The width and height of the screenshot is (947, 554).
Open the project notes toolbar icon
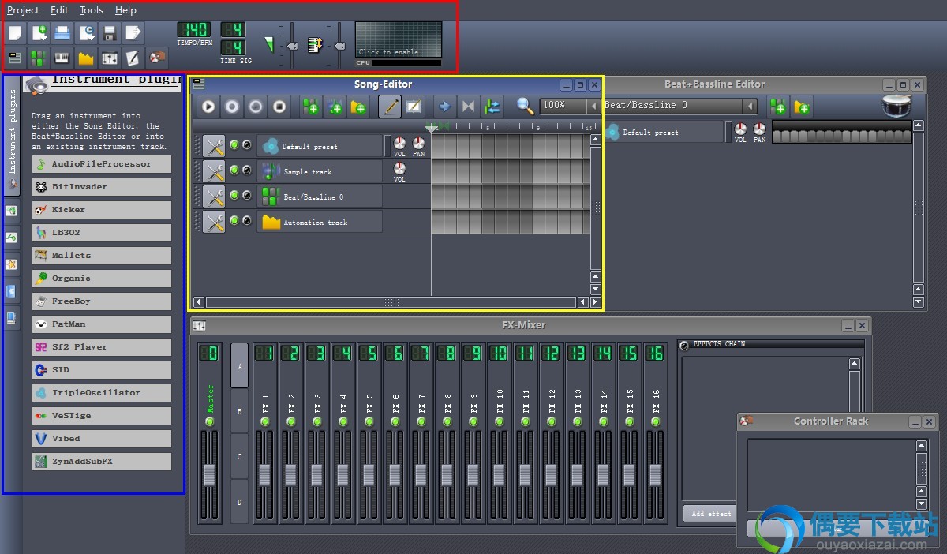[x=133, y=58]
